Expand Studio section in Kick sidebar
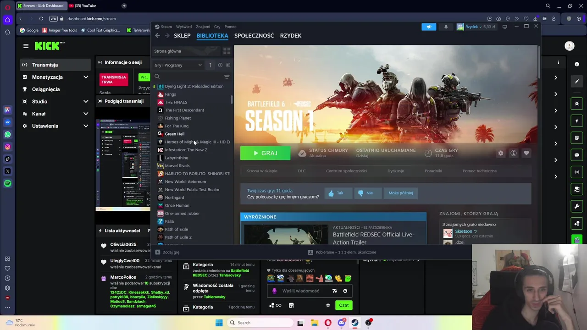587x330 pixels. point(85,101)
